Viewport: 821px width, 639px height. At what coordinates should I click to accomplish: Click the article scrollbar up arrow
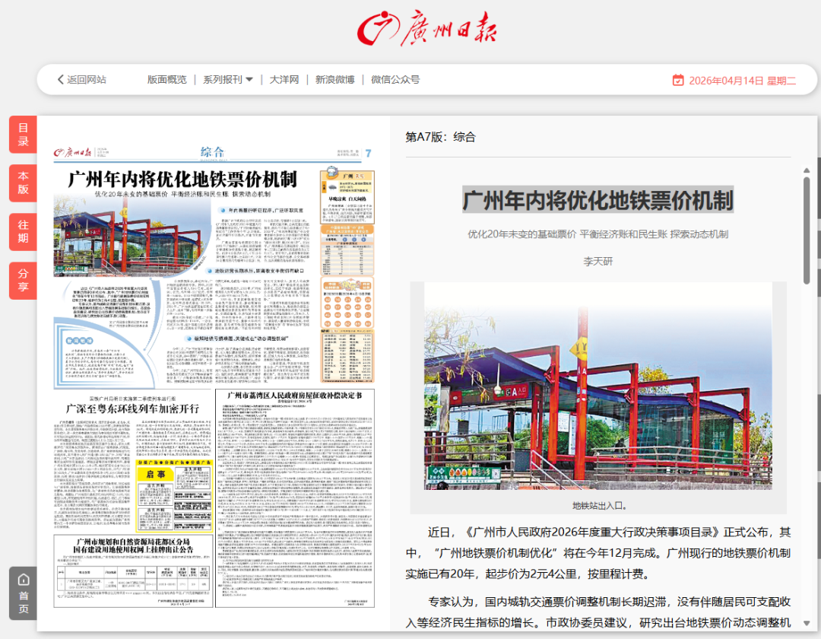pos(807,170)
